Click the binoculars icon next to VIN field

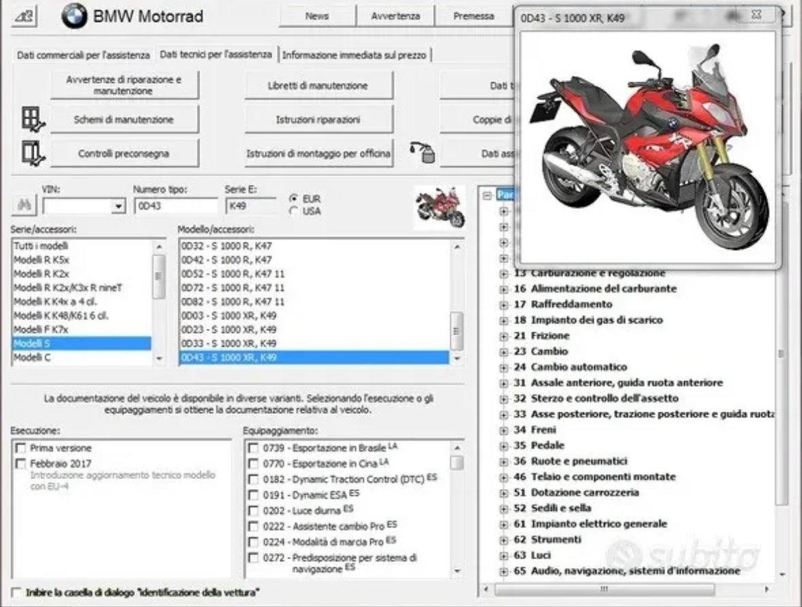tap(23, 204)
